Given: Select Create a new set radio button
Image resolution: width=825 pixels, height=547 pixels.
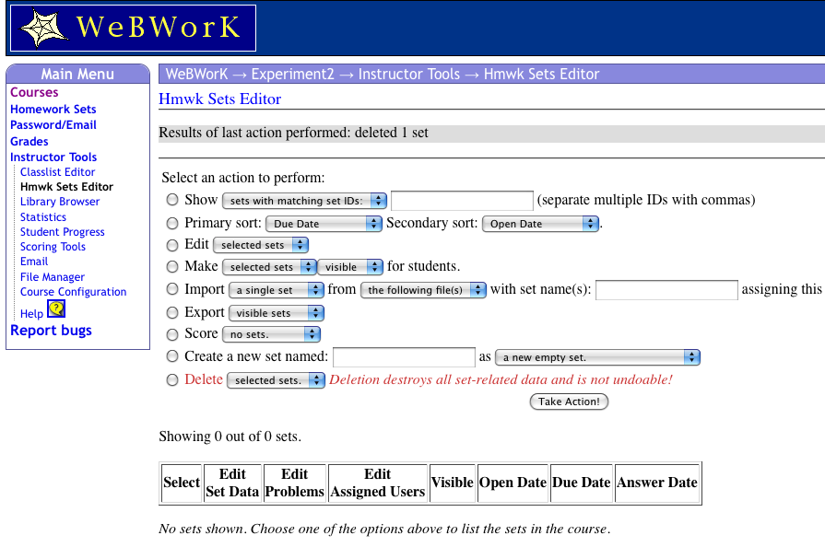Looking at the screenshot, I should [172, 356].
